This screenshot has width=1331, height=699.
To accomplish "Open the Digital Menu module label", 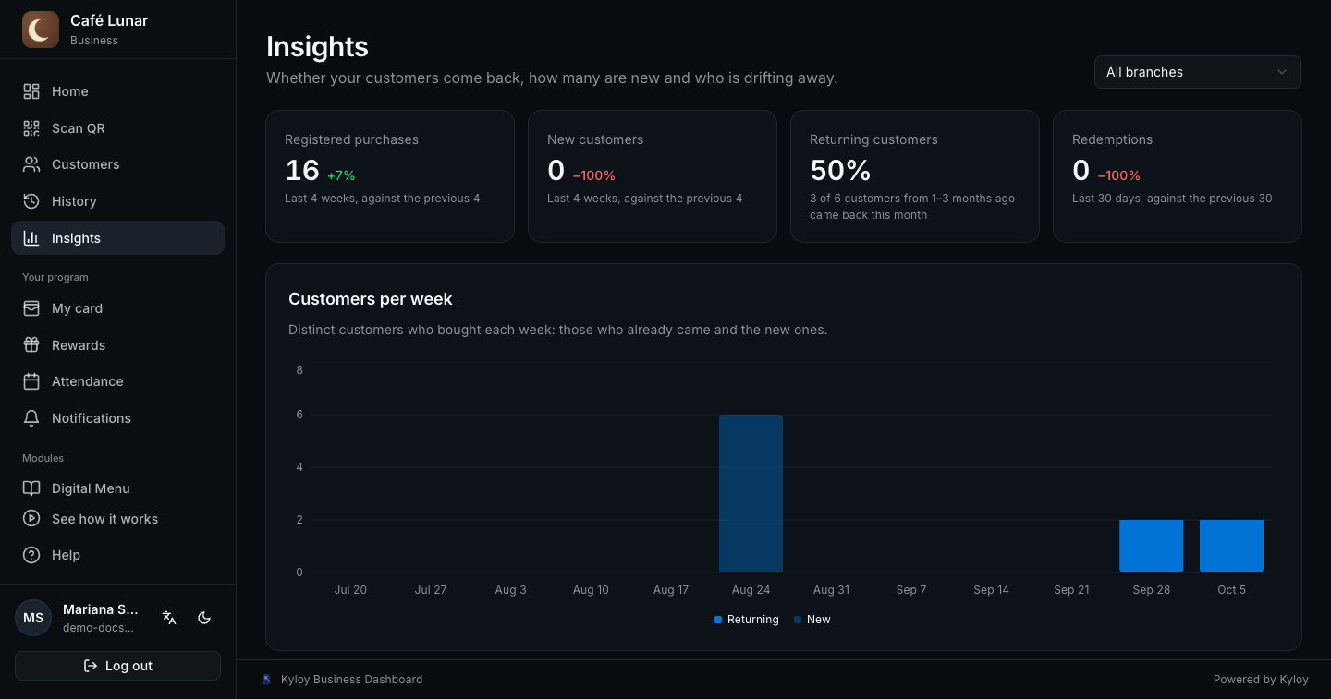I will [91, 488].
